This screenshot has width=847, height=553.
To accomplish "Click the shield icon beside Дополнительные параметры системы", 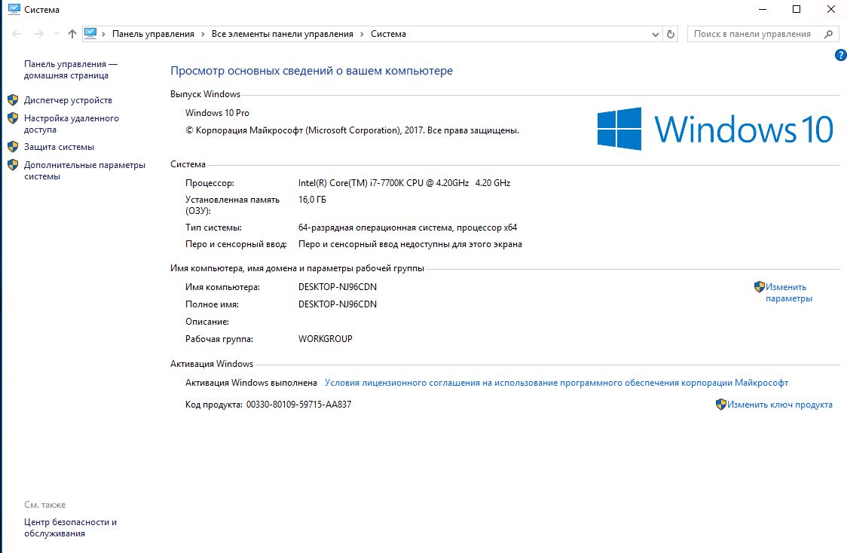I will click(12, 165).
